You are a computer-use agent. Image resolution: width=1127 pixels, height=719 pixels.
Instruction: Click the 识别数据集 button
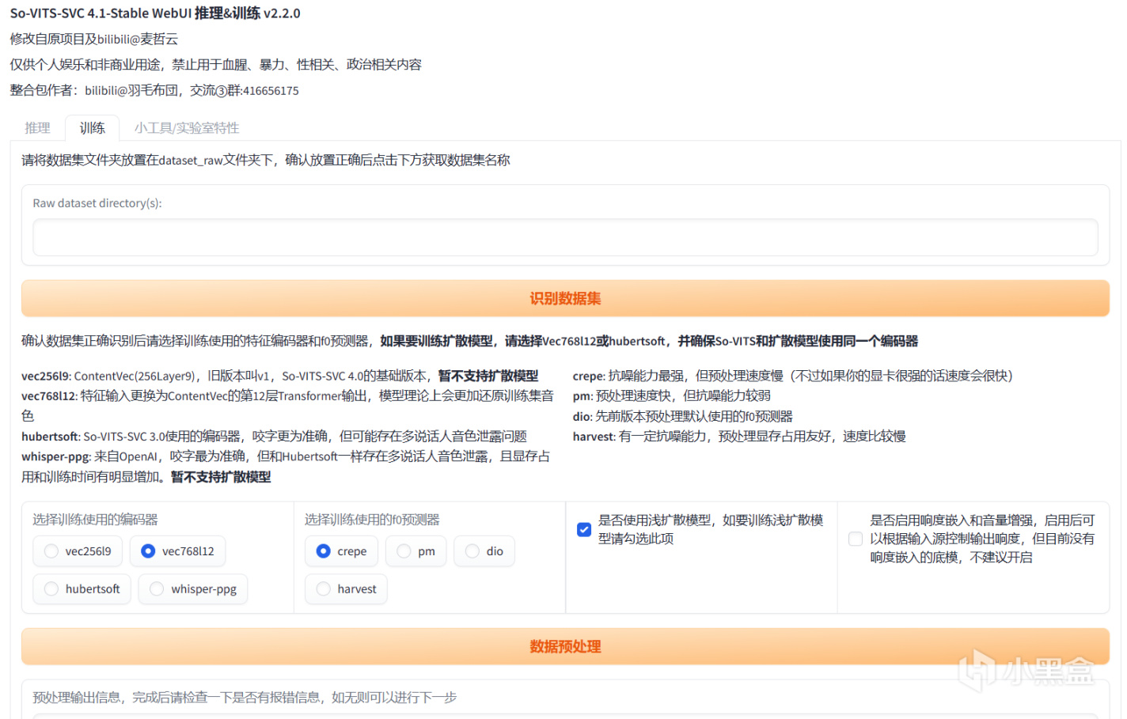[x=565, y=298]
